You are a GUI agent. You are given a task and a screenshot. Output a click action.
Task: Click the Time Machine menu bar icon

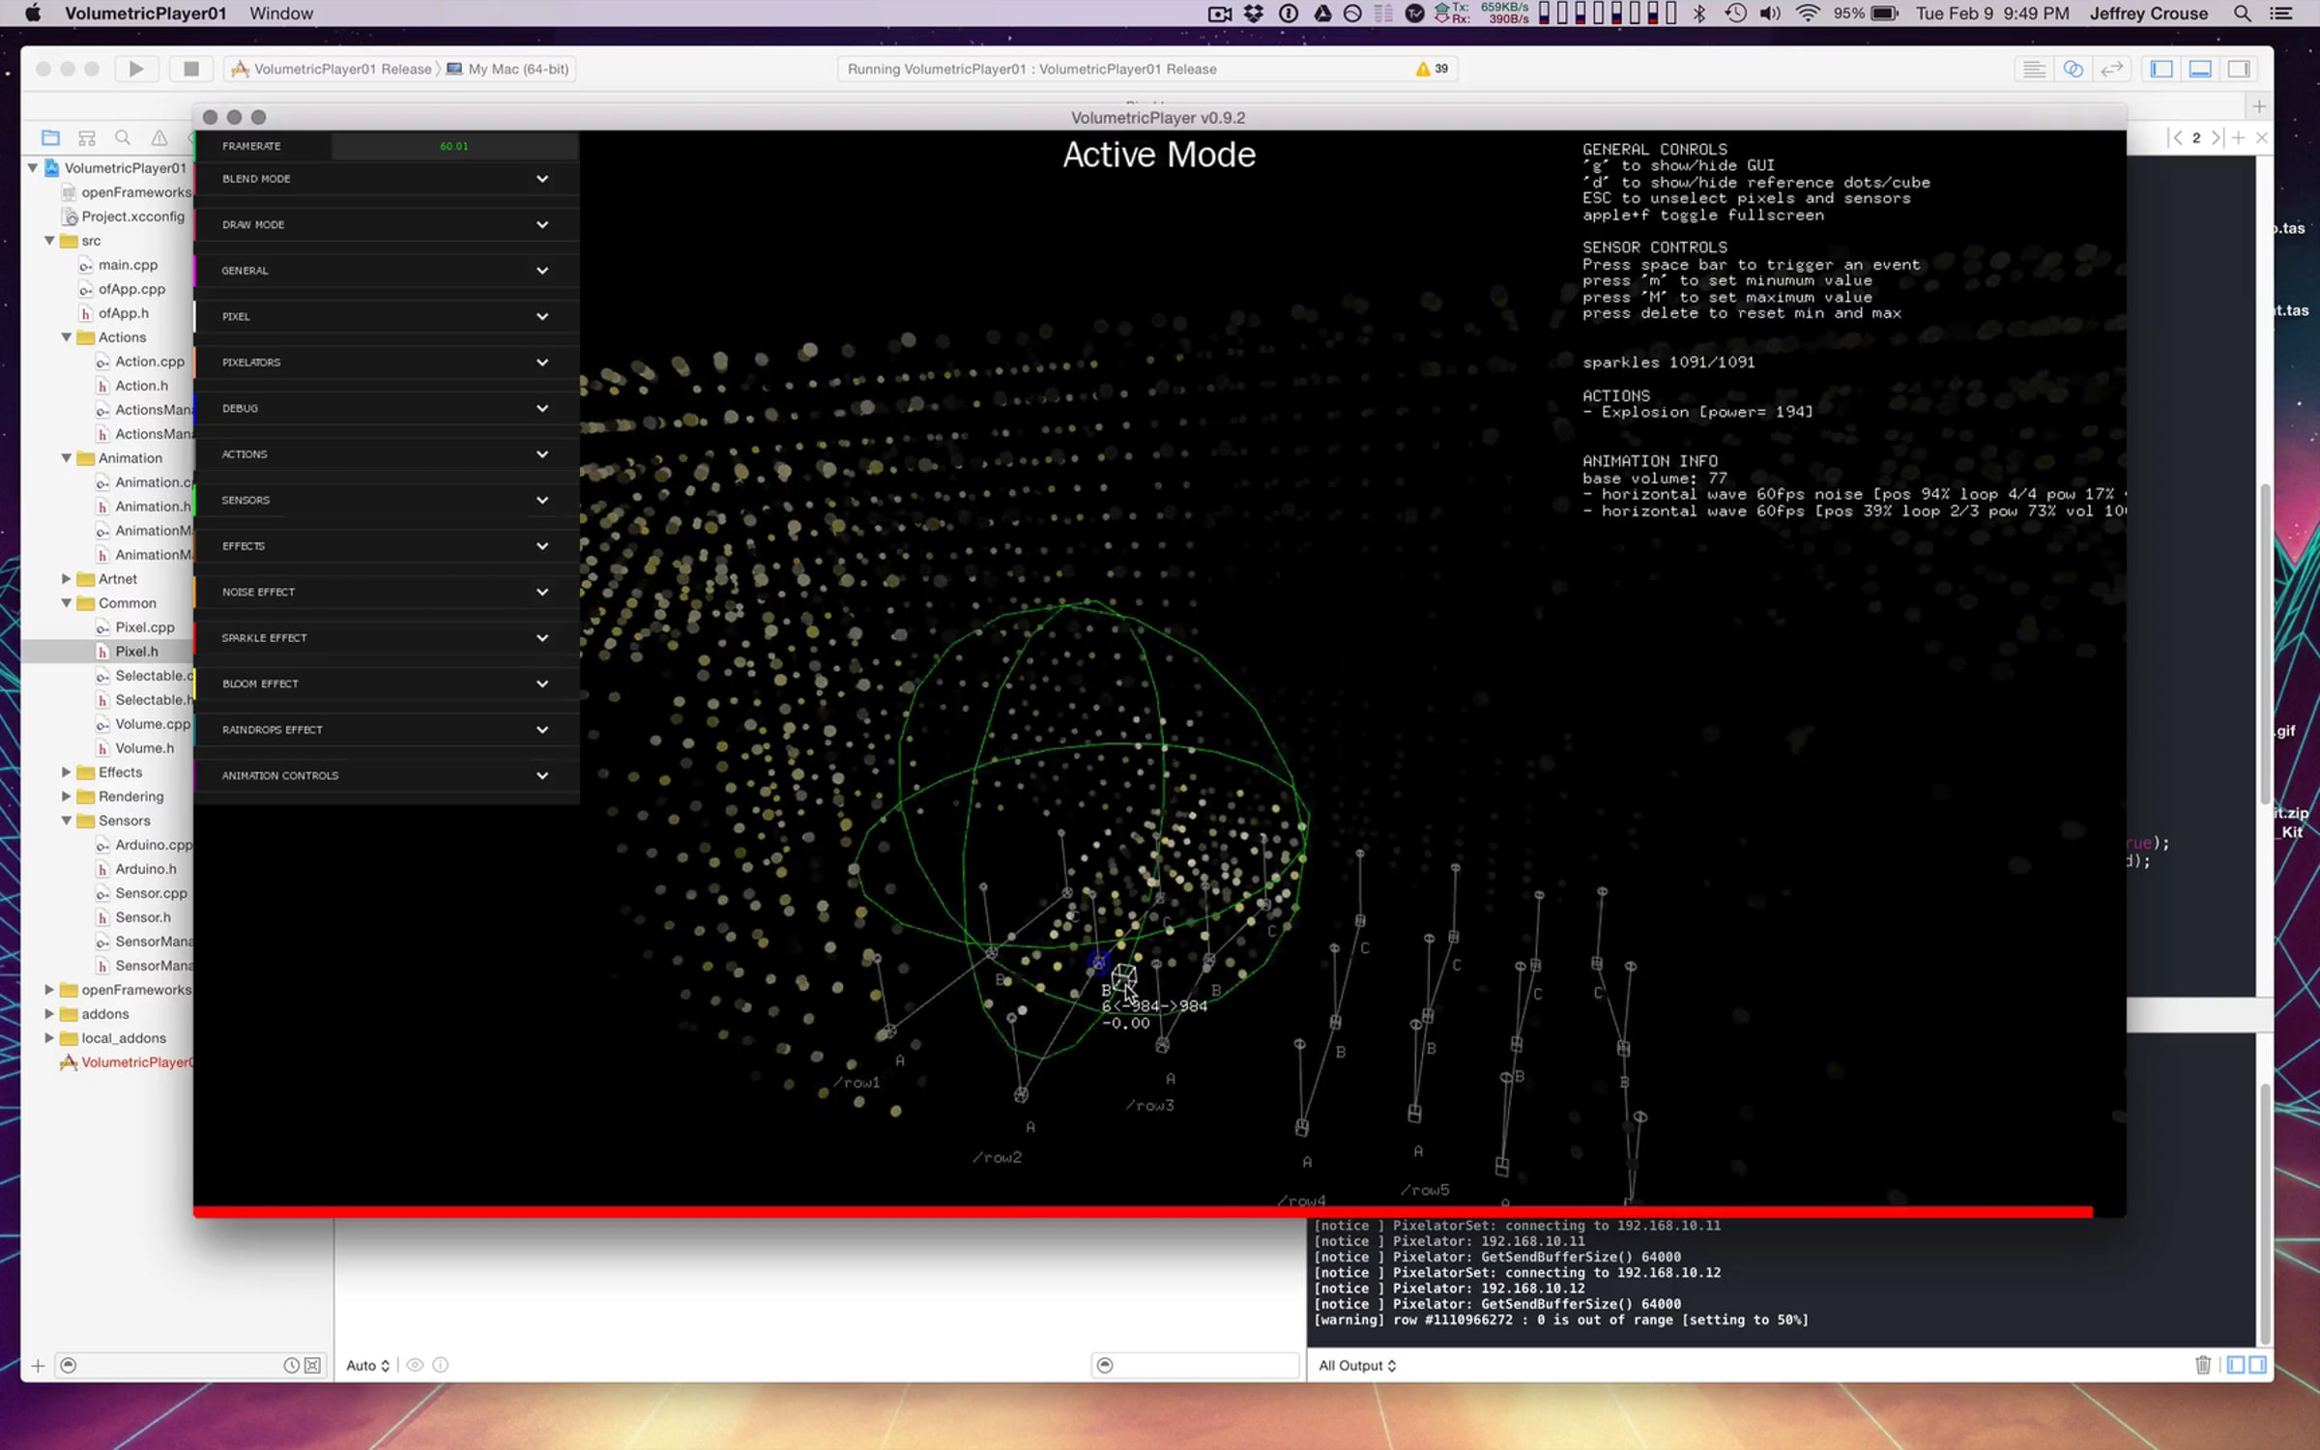(x=1736, y=14)
